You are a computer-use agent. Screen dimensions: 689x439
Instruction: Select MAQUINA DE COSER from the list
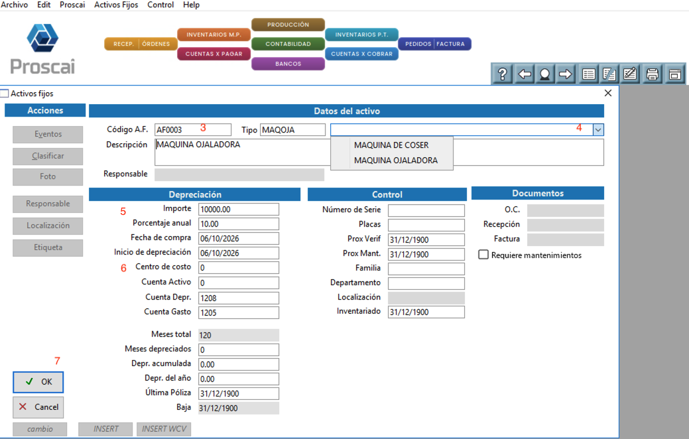click(x=391, y=145)
